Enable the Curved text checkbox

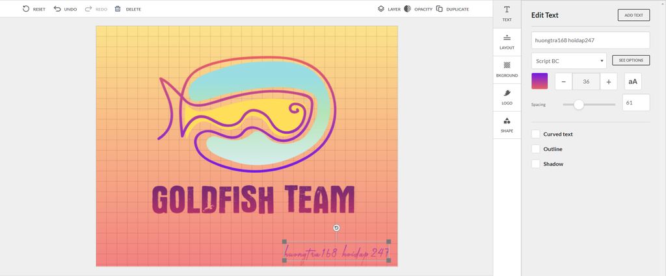536,134
